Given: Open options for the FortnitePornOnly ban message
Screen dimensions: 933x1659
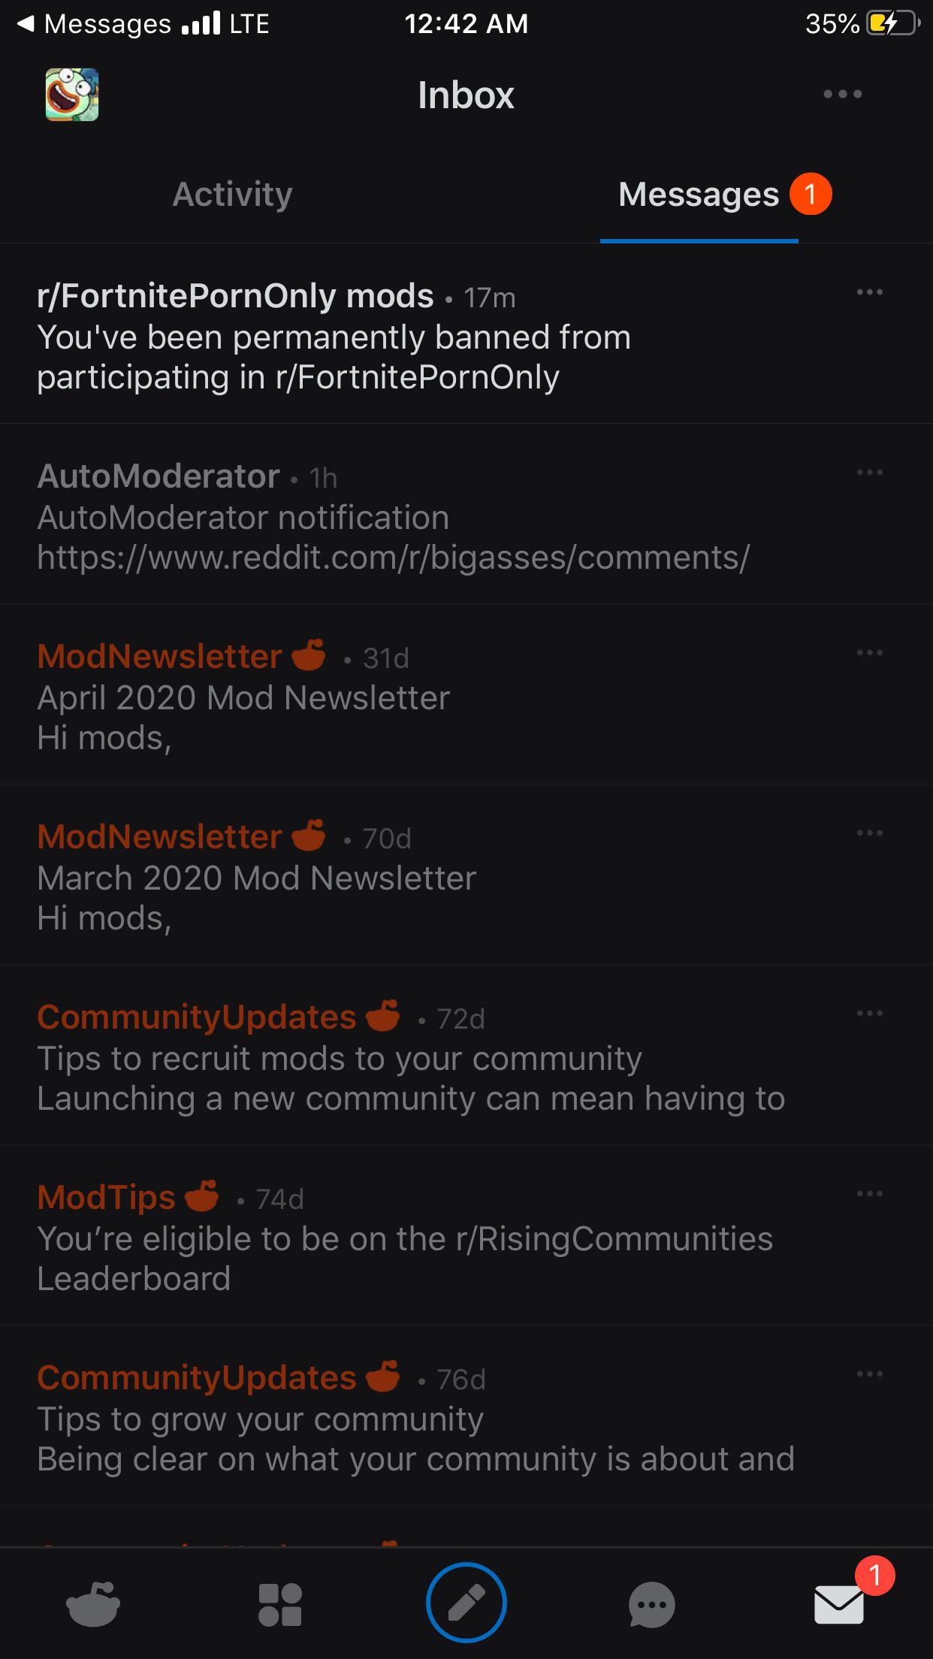Looking at the screenshot, I should pos(869,292).
